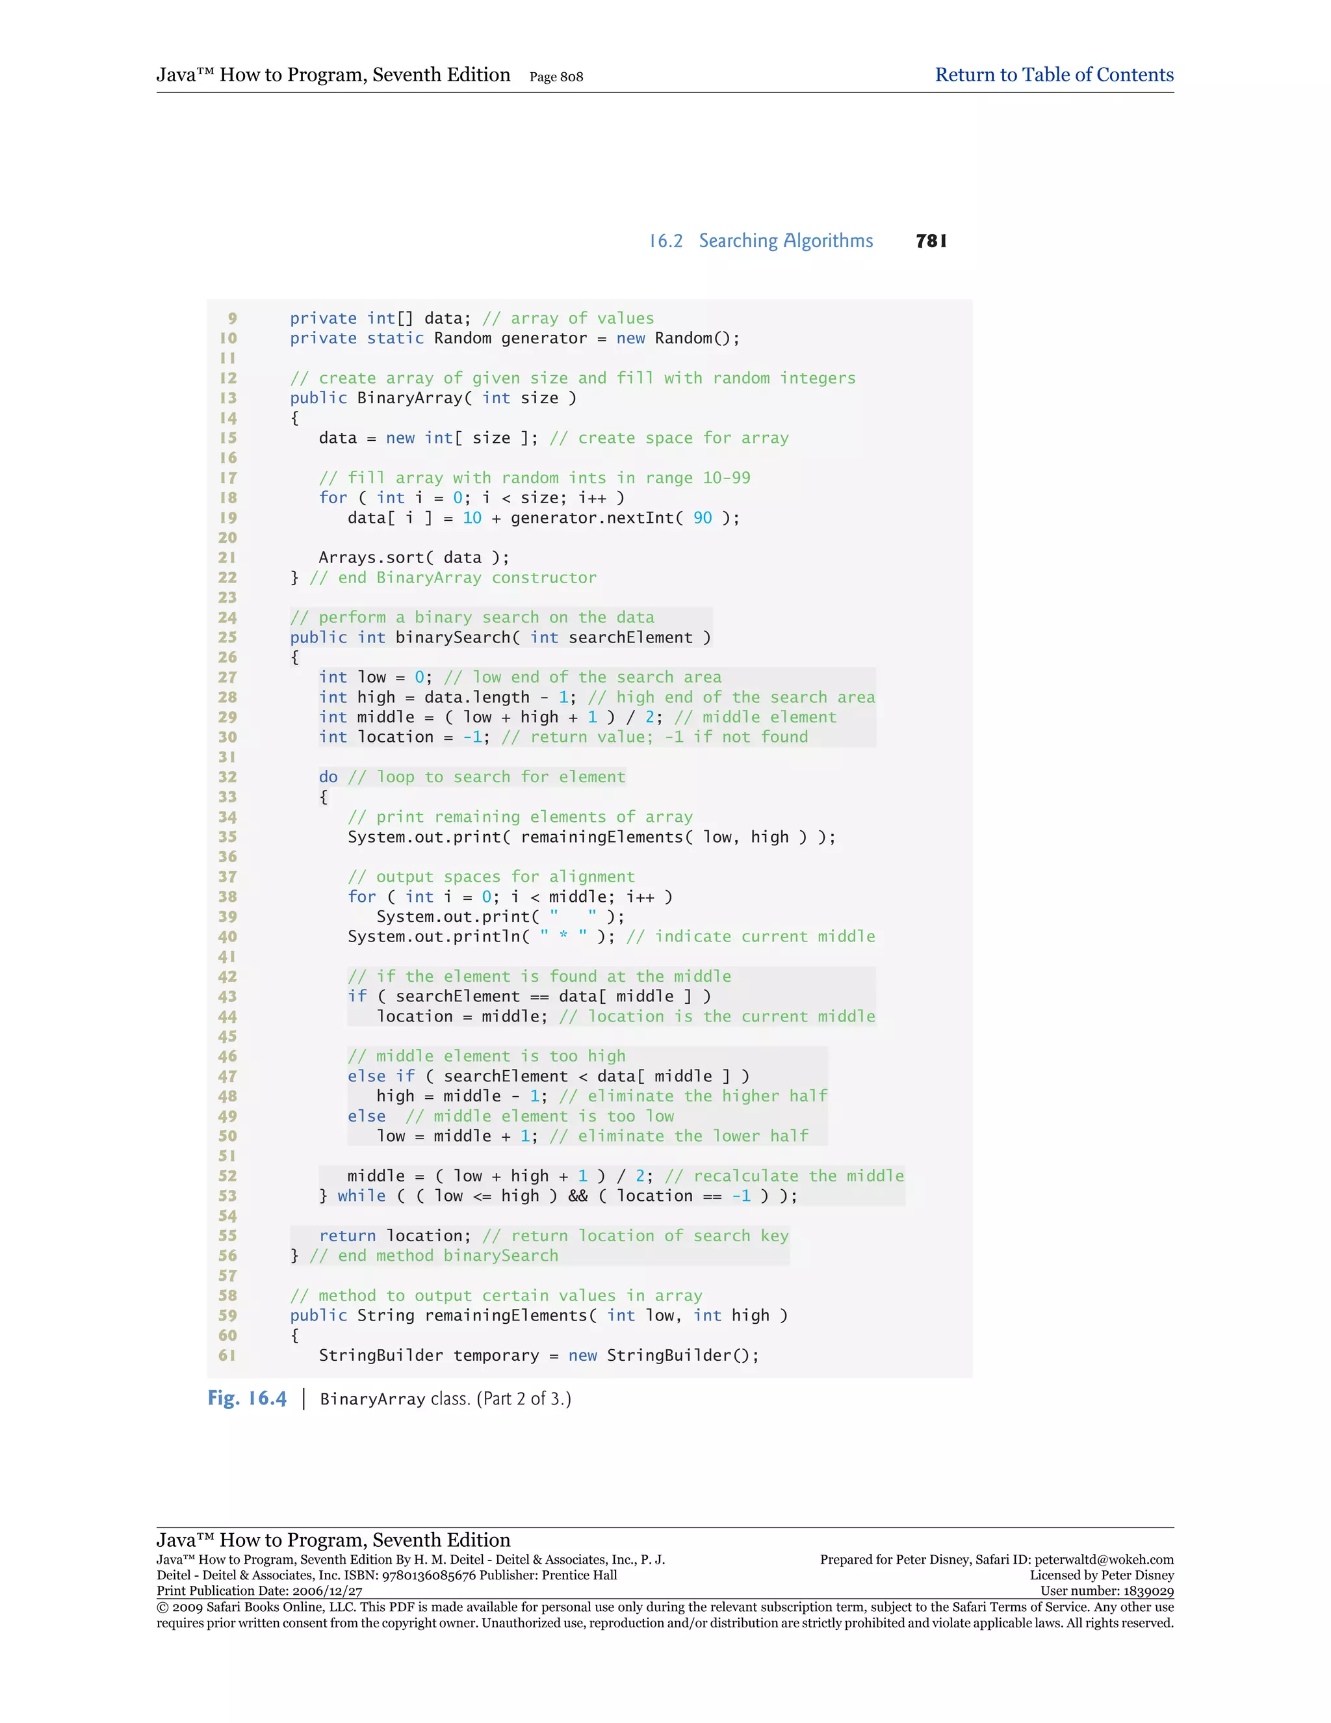The image size is (1331, 1723).
Task: Click the bold page number 781
Action: coord(931,241)
